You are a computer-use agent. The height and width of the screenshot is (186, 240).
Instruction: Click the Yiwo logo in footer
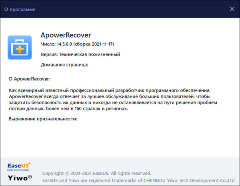coord(20,178)
